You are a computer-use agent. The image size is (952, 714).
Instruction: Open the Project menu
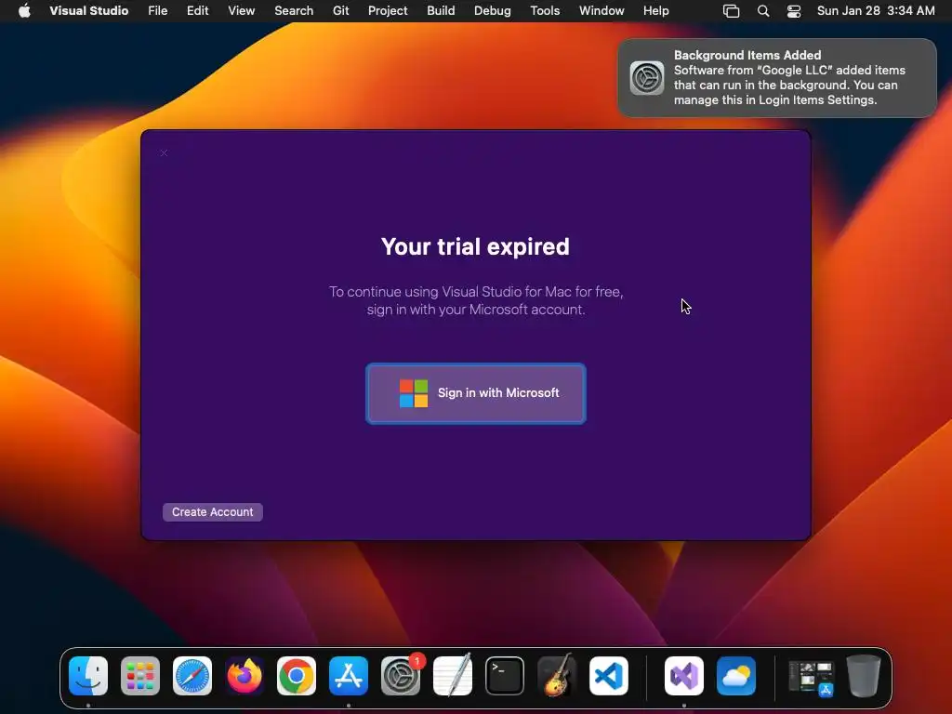[388, 11]
